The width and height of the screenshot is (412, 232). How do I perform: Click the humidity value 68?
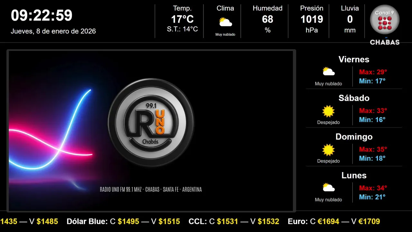(x=267, y=19)
